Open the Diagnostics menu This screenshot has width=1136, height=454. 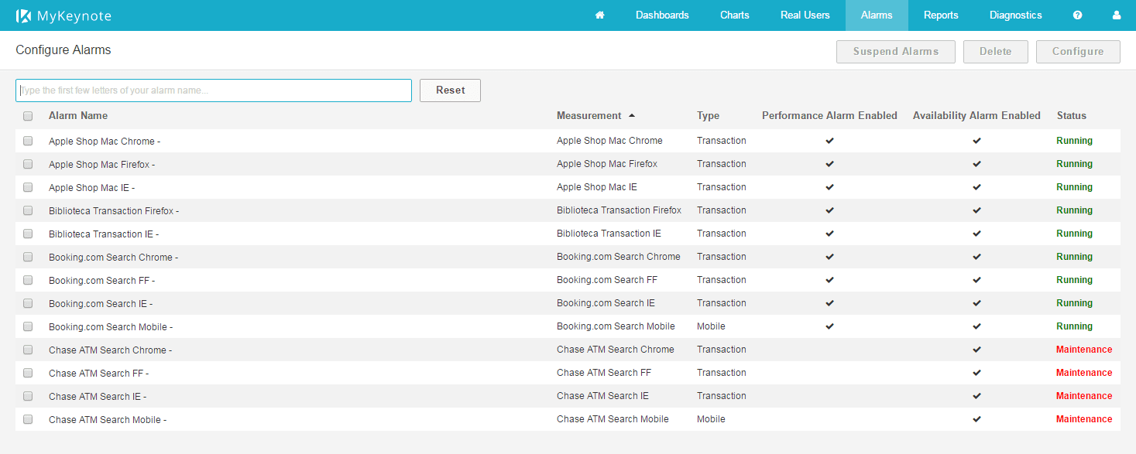1016,15
